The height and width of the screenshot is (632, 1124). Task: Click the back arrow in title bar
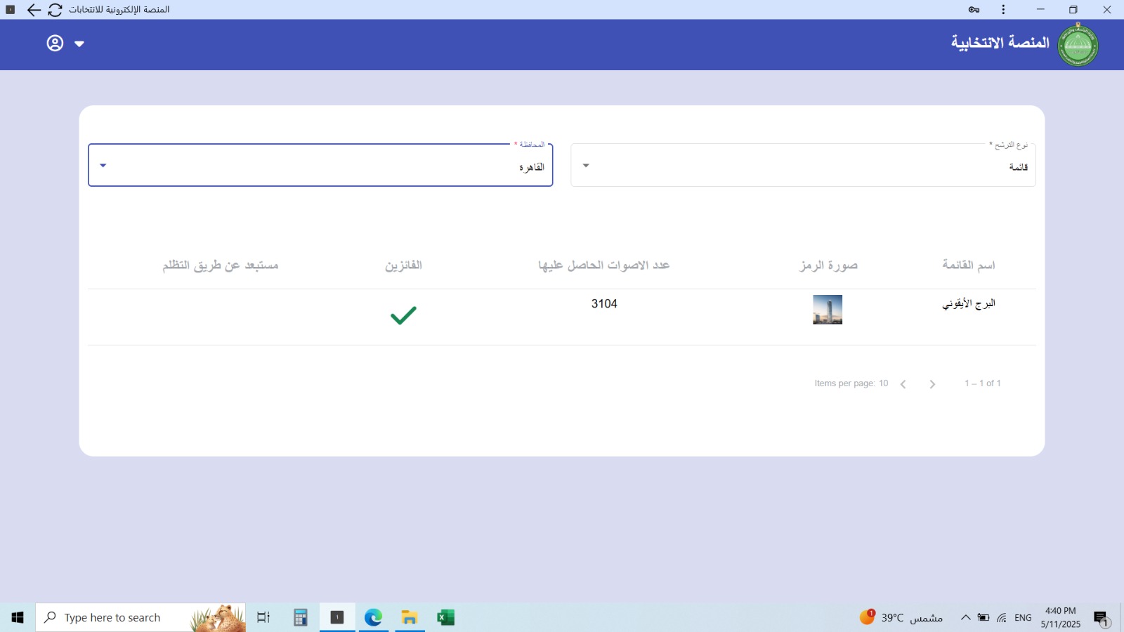tap(33, 10)
